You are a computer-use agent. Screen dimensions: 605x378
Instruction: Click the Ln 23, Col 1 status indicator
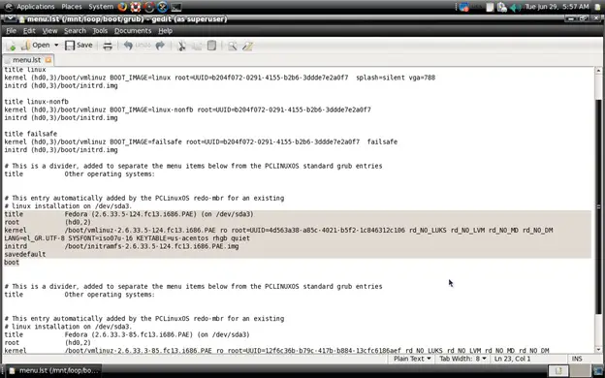click(x=512, y=359)
